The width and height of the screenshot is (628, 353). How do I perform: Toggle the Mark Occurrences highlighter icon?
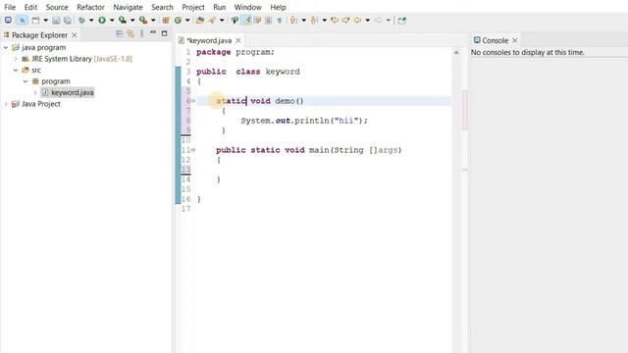[x=246, y=20]
